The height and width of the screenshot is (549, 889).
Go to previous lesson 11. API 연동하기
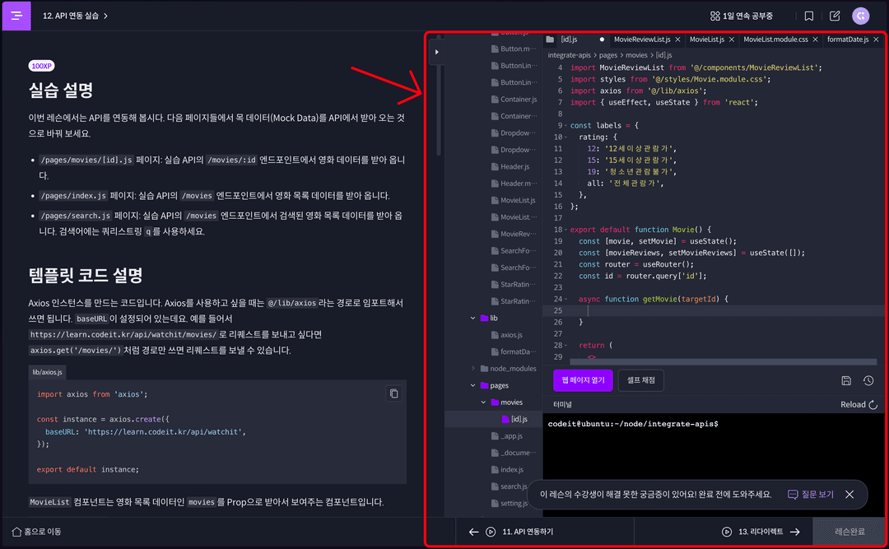point(511,532)
